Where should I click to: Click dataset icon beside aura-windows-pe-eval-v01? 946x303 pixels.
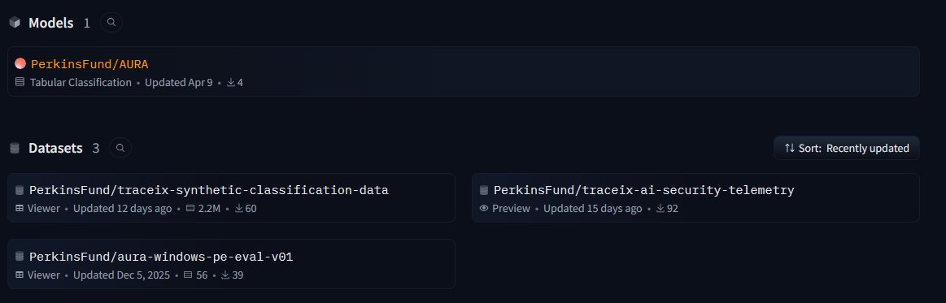coord(20,256)
